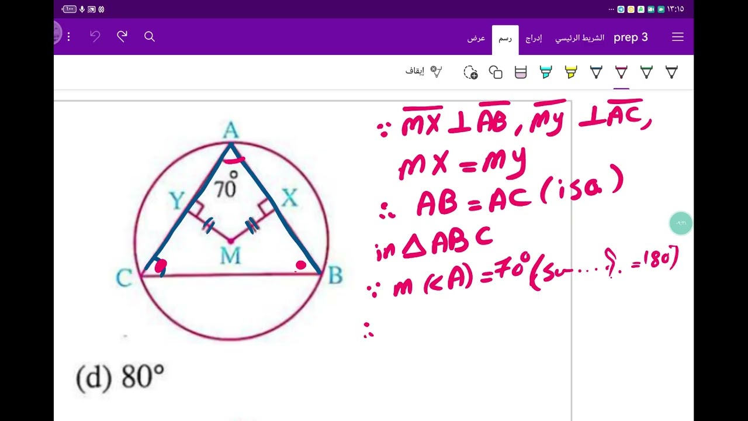
Task: Open the الشريط الرئيسي (Home) tab
Action: pyautogui.click(x=579, y=38)
